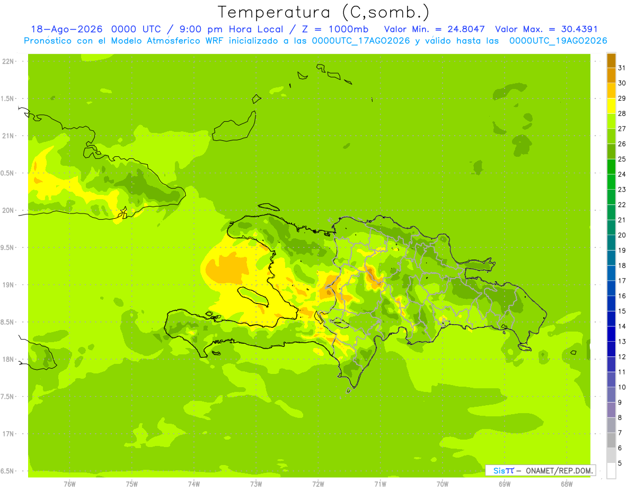
Task: Click the latitude label "17N"
Action: 8,434
